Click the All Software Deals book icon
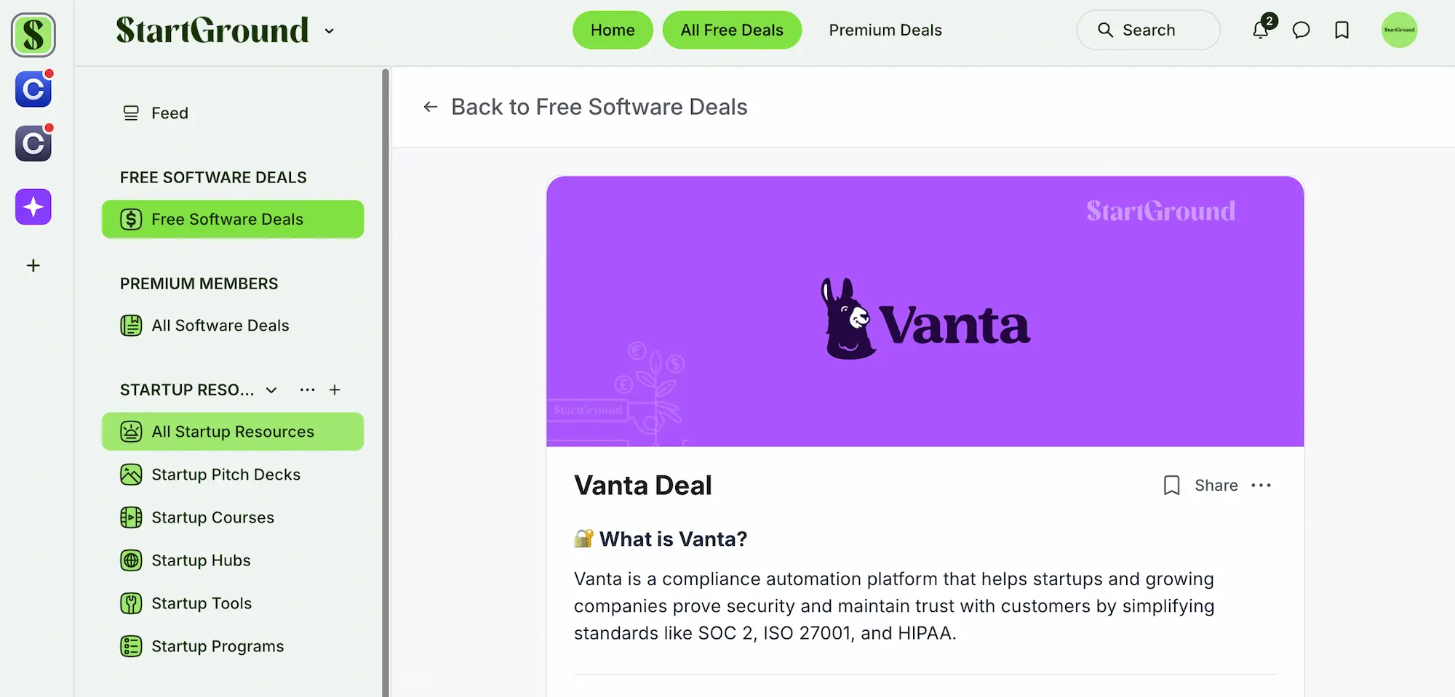 pos(131,325)
